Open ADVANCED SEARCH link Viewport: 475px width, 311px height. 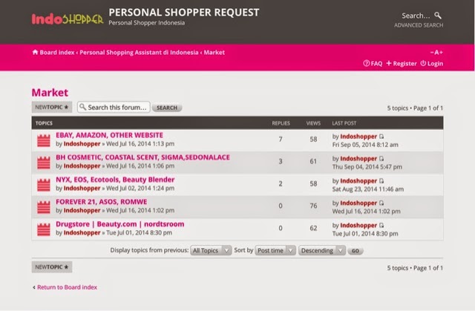tap(419, 25)
